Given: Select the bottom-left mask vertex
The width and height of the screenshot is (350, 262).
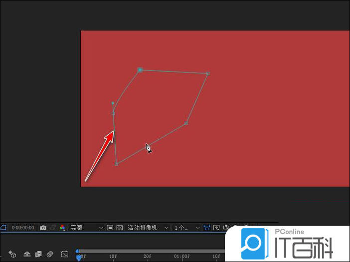Looking at the screenshot, I should pyautogui.click(x=116, y=164).
